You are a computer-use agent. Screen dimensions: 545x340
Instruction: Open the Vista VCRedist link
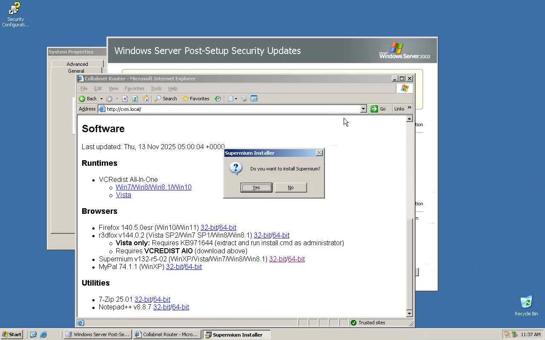pyautogui.click(x=123, y=195)
